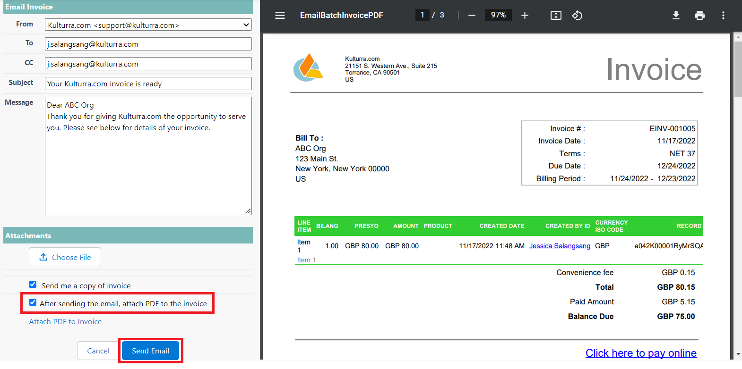Click the Send Email button
742x369 pixels.
(150, 351)
